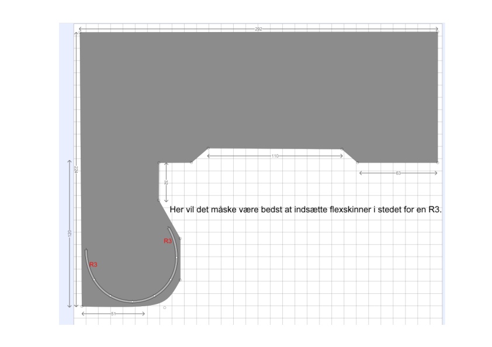Click the 110 dimension label
This screenshot has width=492, height=347.
[x=275, y=156]
